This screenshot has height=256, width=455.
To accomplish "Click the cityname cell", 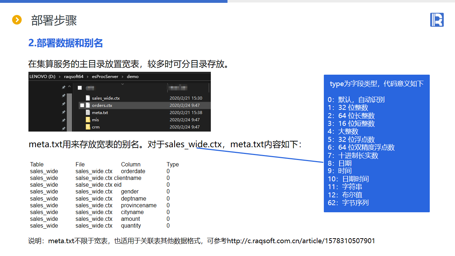I will click(133, 212).
